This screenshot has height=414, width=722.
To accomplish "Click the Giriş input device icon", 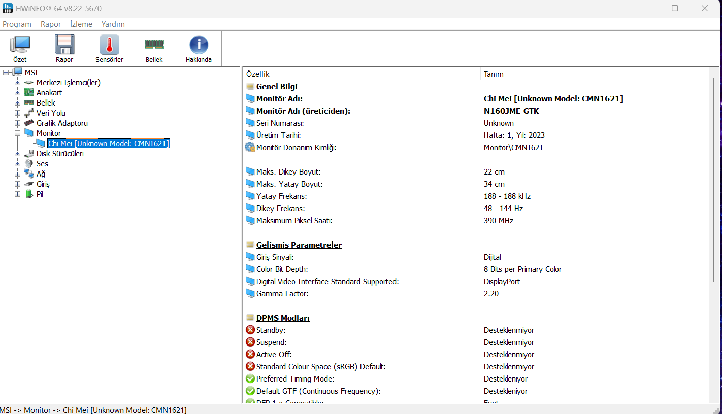I will (x=29, y=184).
